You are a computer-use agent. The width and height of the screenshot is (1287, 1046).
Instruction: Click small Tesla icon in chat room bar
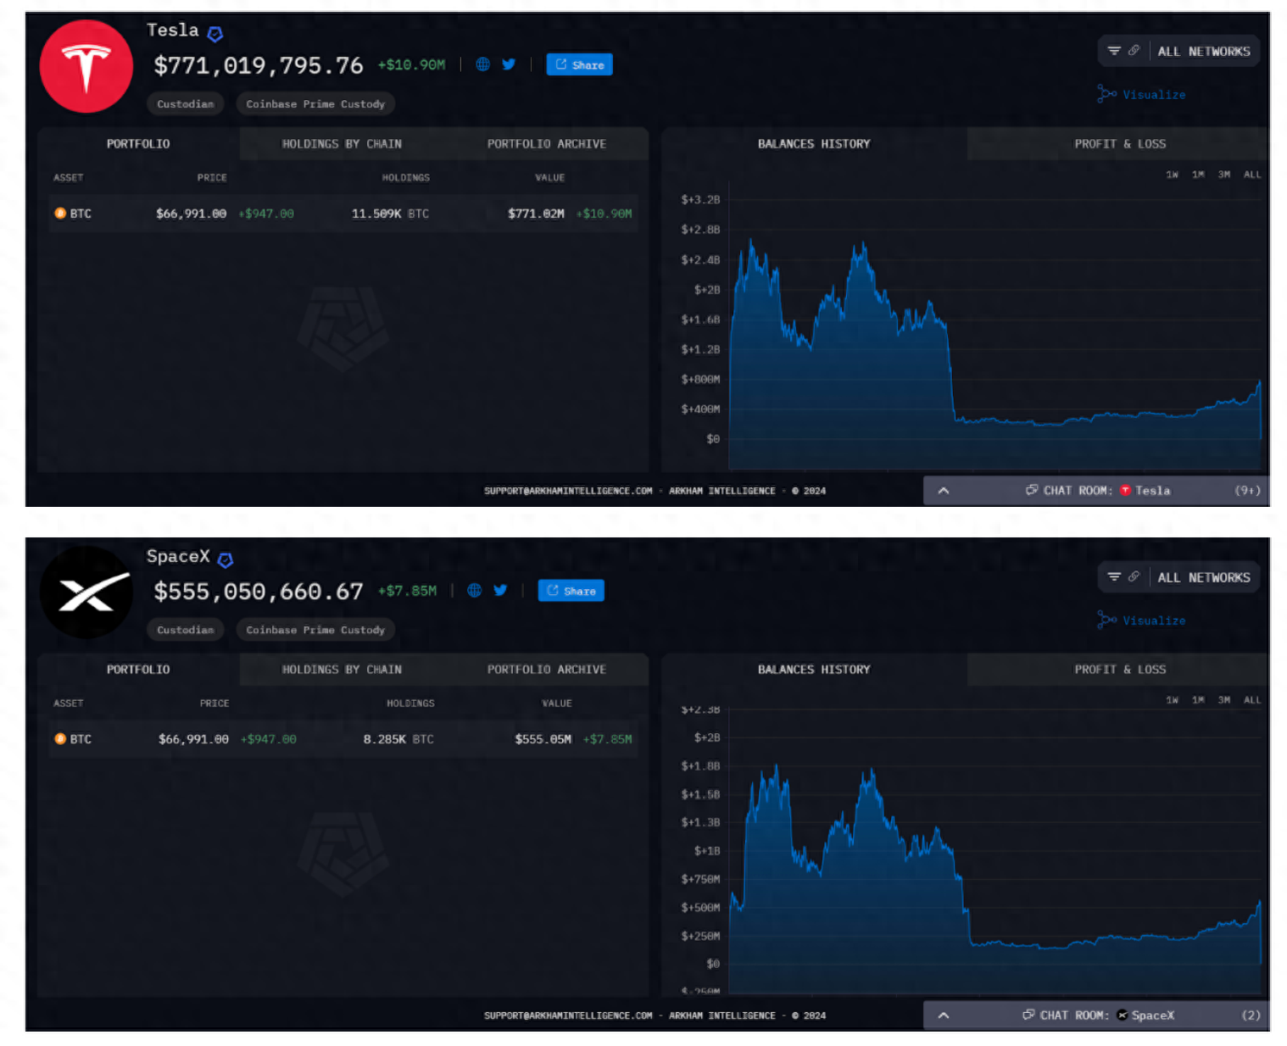pyautogui.click(x=1126, y=491)
